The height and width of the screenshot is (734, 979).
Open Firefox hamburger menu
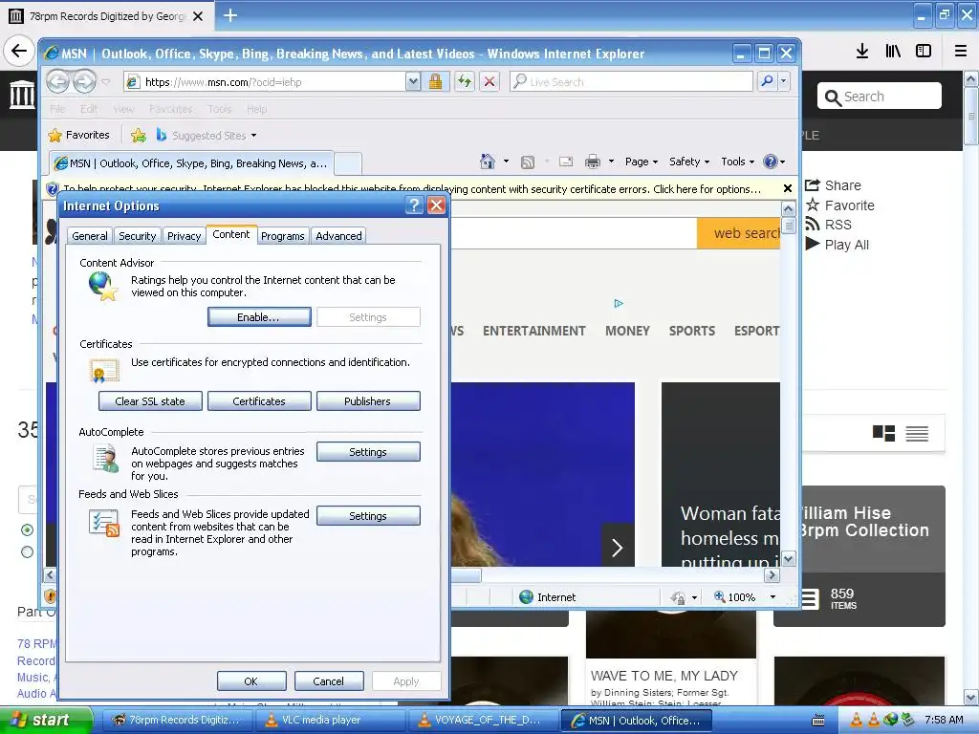961,52
